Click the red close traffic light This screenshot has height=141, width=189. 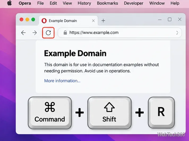pos(22,19)
